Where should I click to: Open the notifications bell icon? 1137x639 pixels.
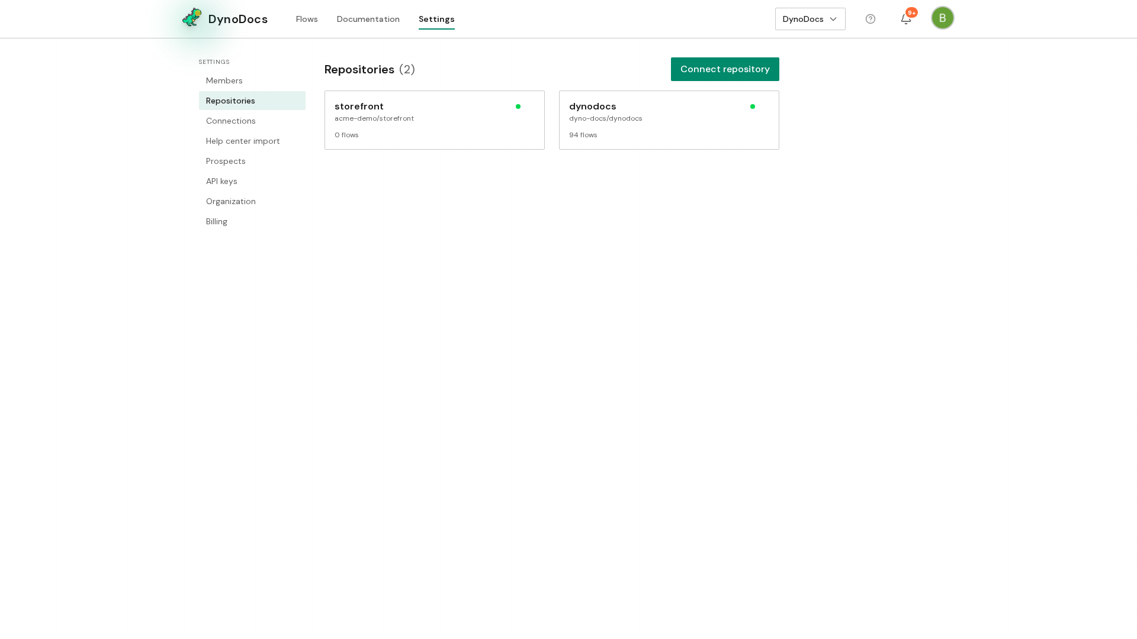coord(906,19)
